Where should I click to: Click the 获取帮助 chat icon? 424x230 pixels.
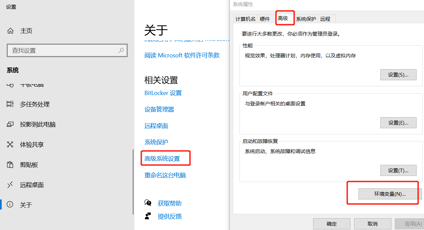click(x=148, y=203)
